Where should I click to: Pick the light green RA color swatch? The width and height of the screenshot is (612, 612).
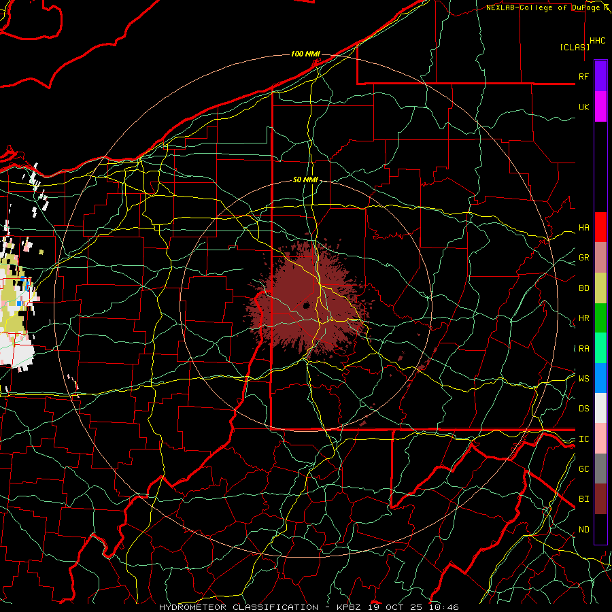[x=600, y=348]
